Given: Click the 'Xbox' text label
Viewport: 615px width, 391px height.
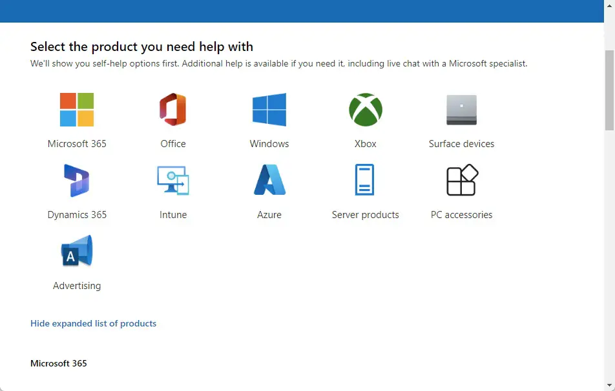Looking at the screenshot, I should pos(366,144).
